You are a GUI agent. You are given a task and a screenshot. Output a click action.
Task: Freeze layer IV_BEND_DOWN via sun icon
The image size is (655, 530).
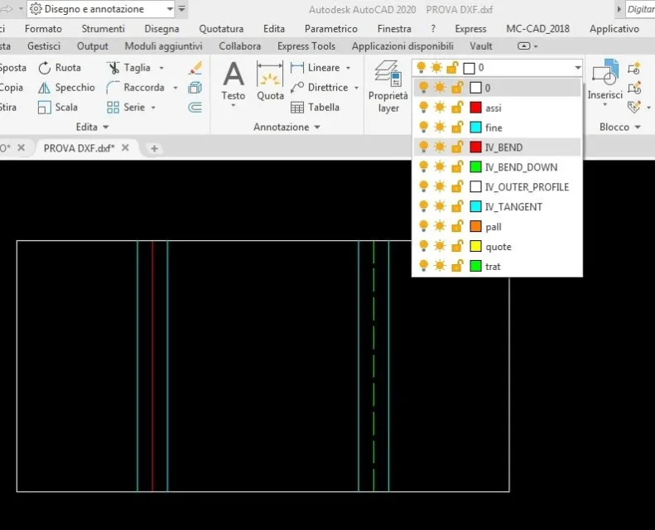click(440, 167)
